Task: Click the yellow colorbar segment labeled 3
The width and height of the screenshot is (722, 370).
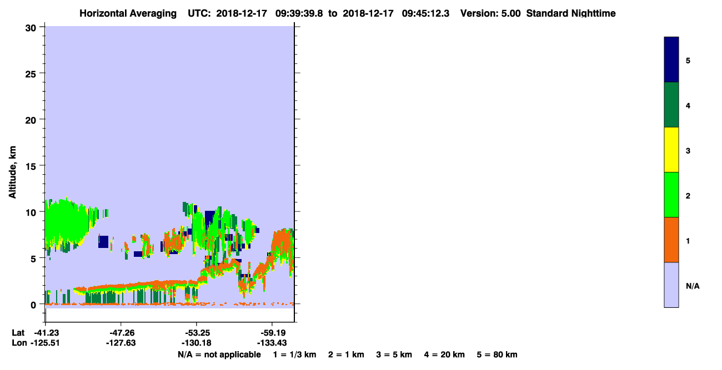Action: point(671,150)
